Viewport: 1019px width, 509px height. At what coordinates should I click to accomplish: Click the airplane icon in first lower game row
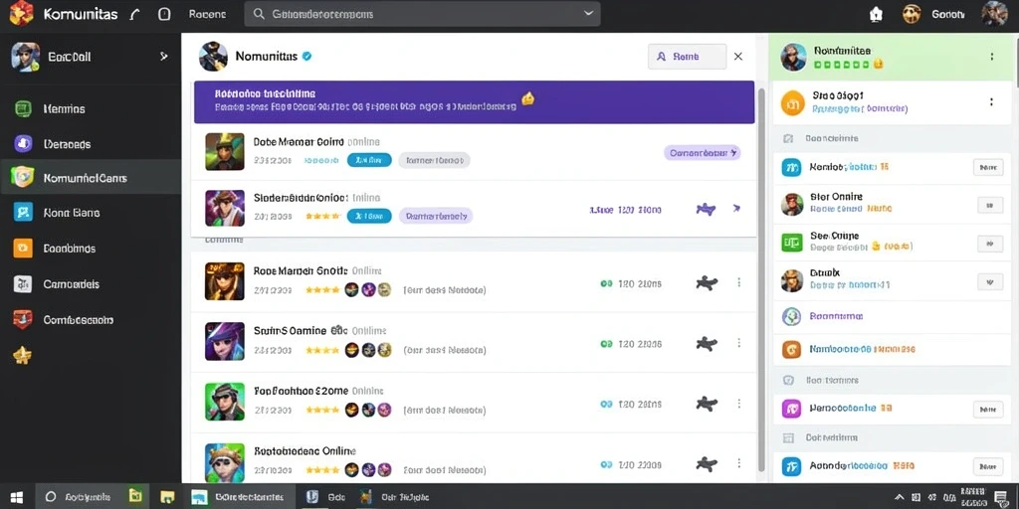point(706,283)
